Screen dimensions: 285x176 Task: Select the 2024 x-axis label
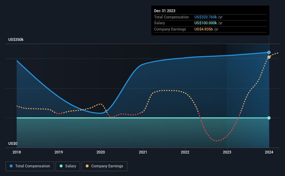tap(269, 152)
